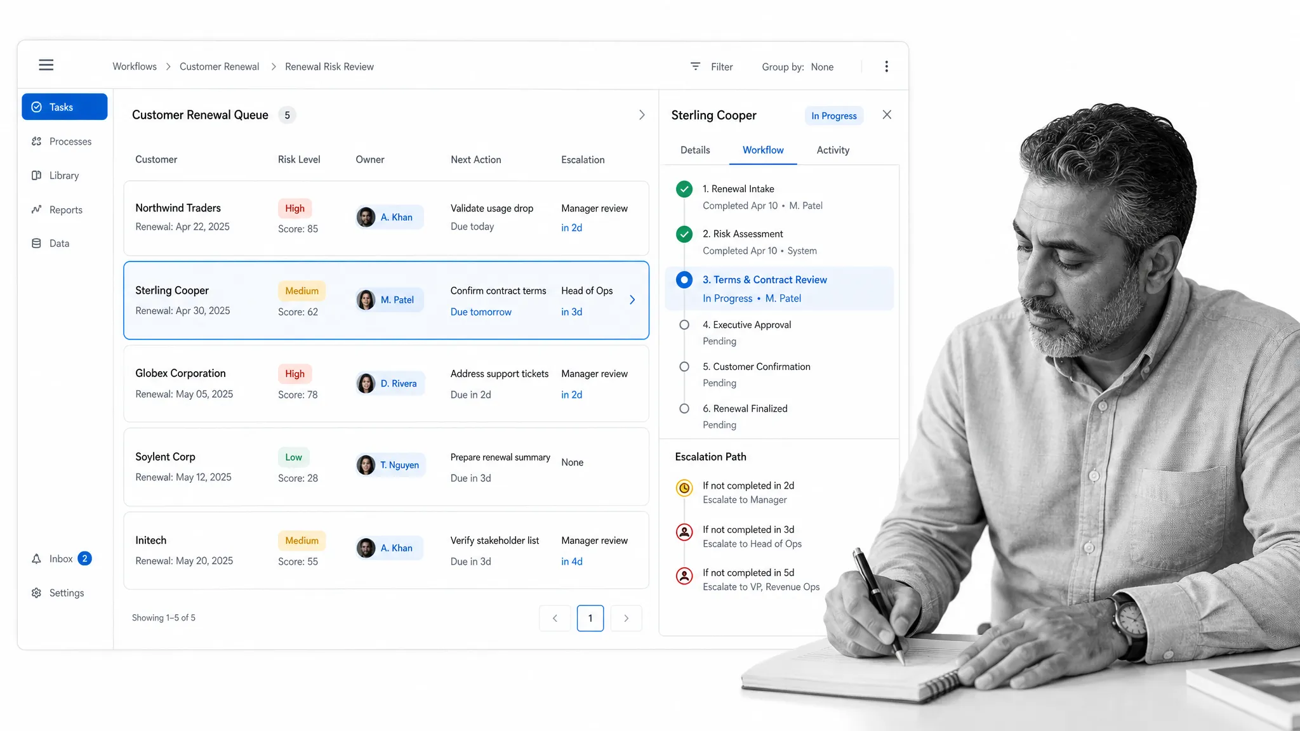Select the Renewal Finalized step circle

684,409
